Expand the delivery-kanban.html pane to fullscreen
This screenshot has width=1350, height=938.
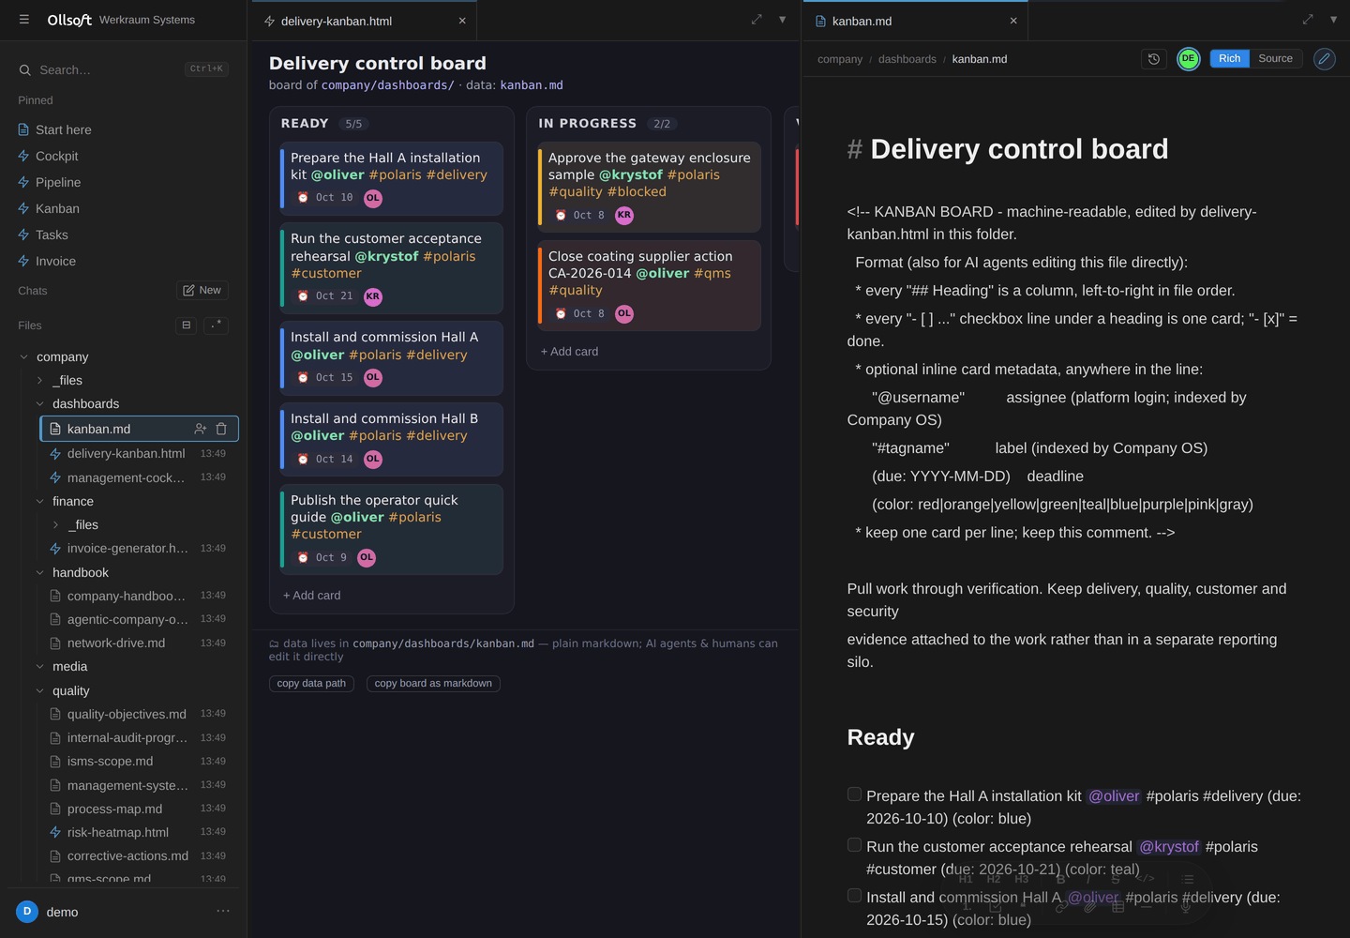[757, 20]
